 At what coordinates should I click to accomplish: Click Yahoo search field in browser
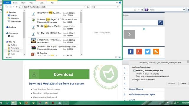coord(166,10)
